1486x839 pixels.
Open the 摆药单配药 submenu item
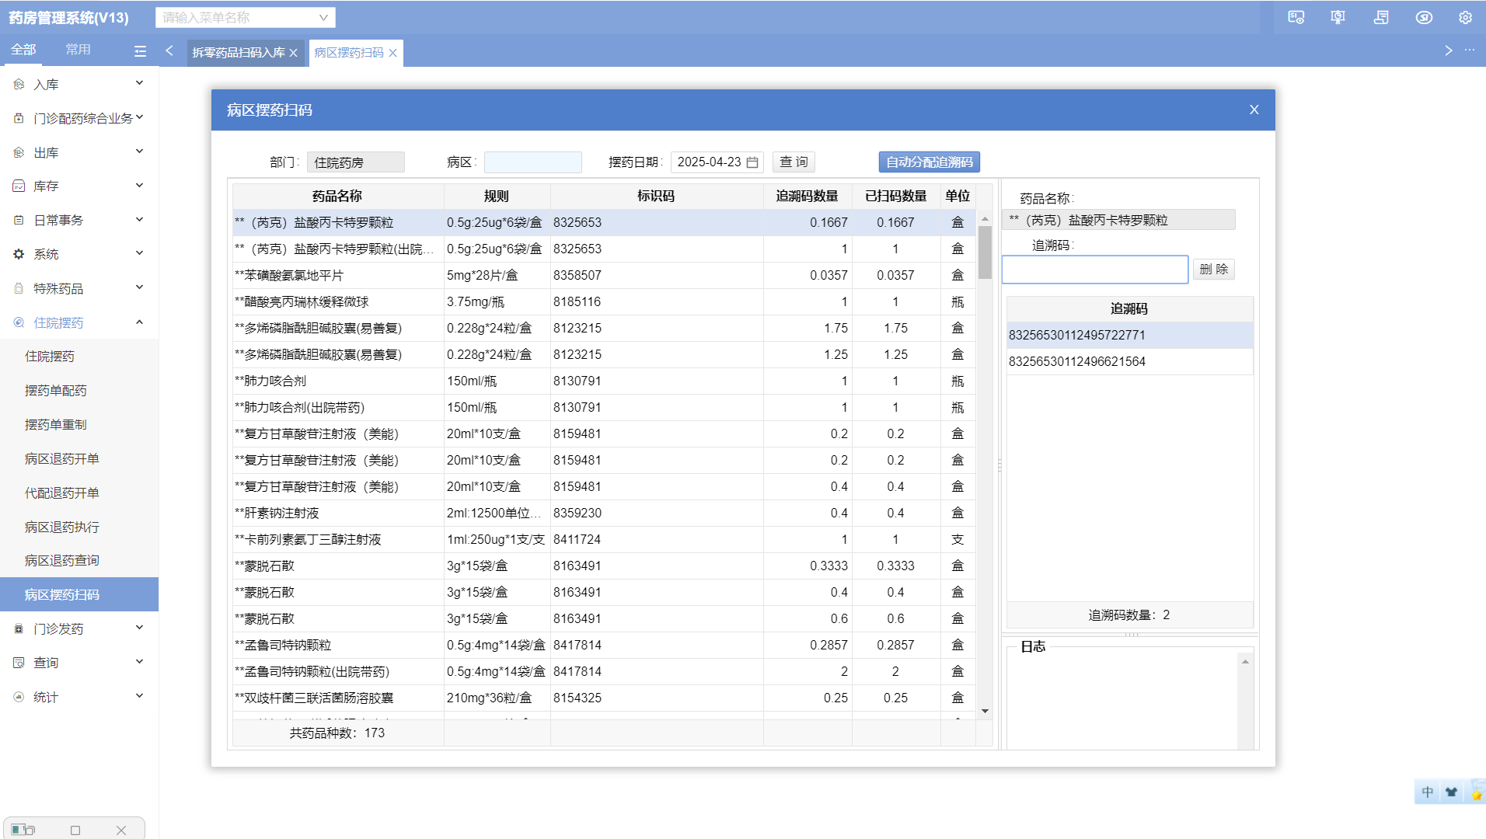pyautogui.click(x=56, y=391)
